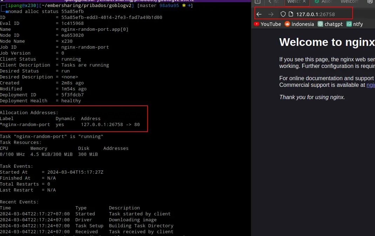
Task: Open the indonesia Reddit bookmark
Action: click(x=299, y=24)
